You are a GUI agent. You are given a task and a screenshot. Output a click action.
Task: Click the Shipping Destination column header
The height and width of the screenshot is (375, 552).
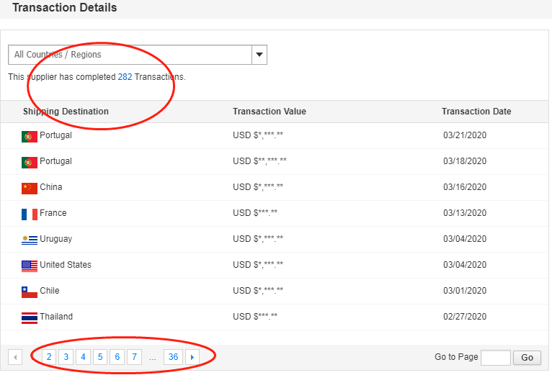click(x=66, y=112)
